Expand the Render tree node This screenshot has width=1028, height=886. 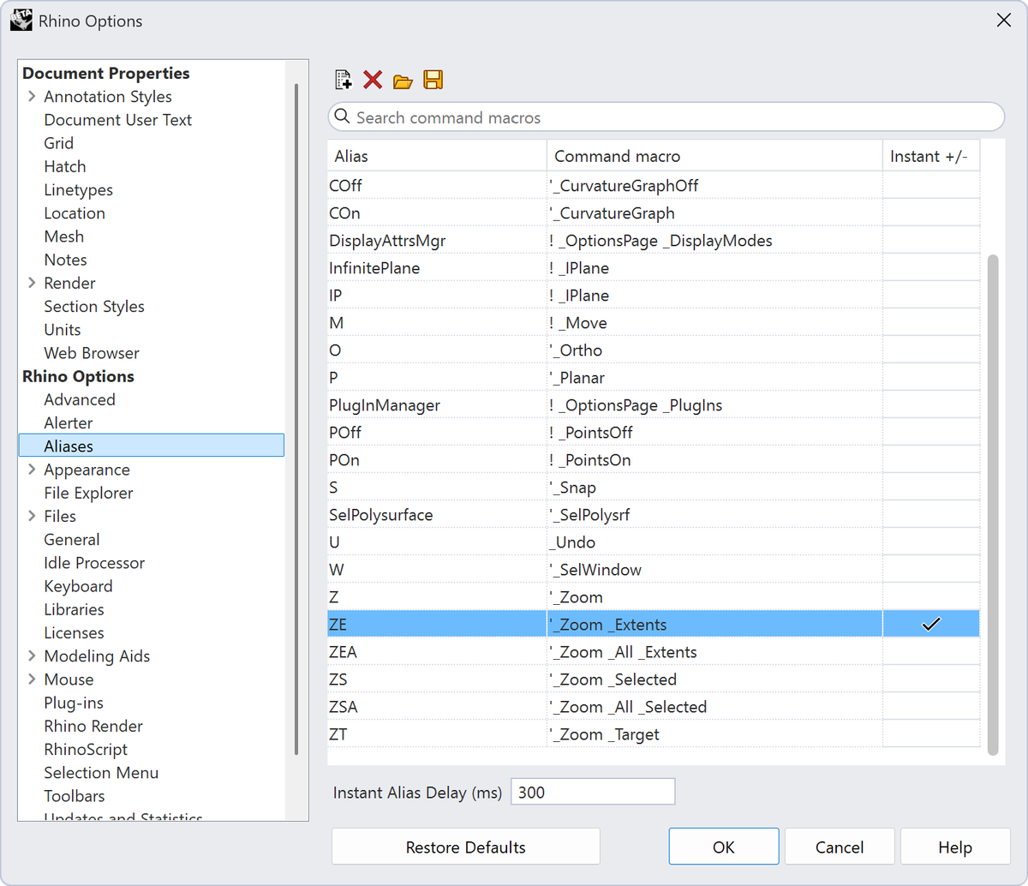[32, 283]
